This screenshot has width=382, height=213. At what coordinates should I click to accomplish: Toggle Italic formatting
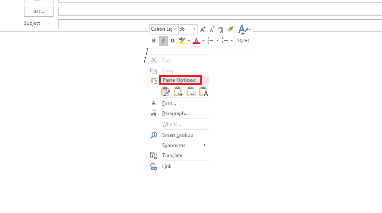(163, 41)
